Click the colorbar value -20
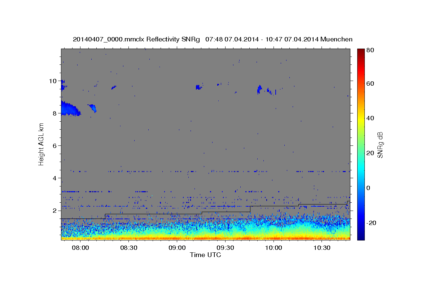This screenshot has width=433, height=288. (372, 223)
